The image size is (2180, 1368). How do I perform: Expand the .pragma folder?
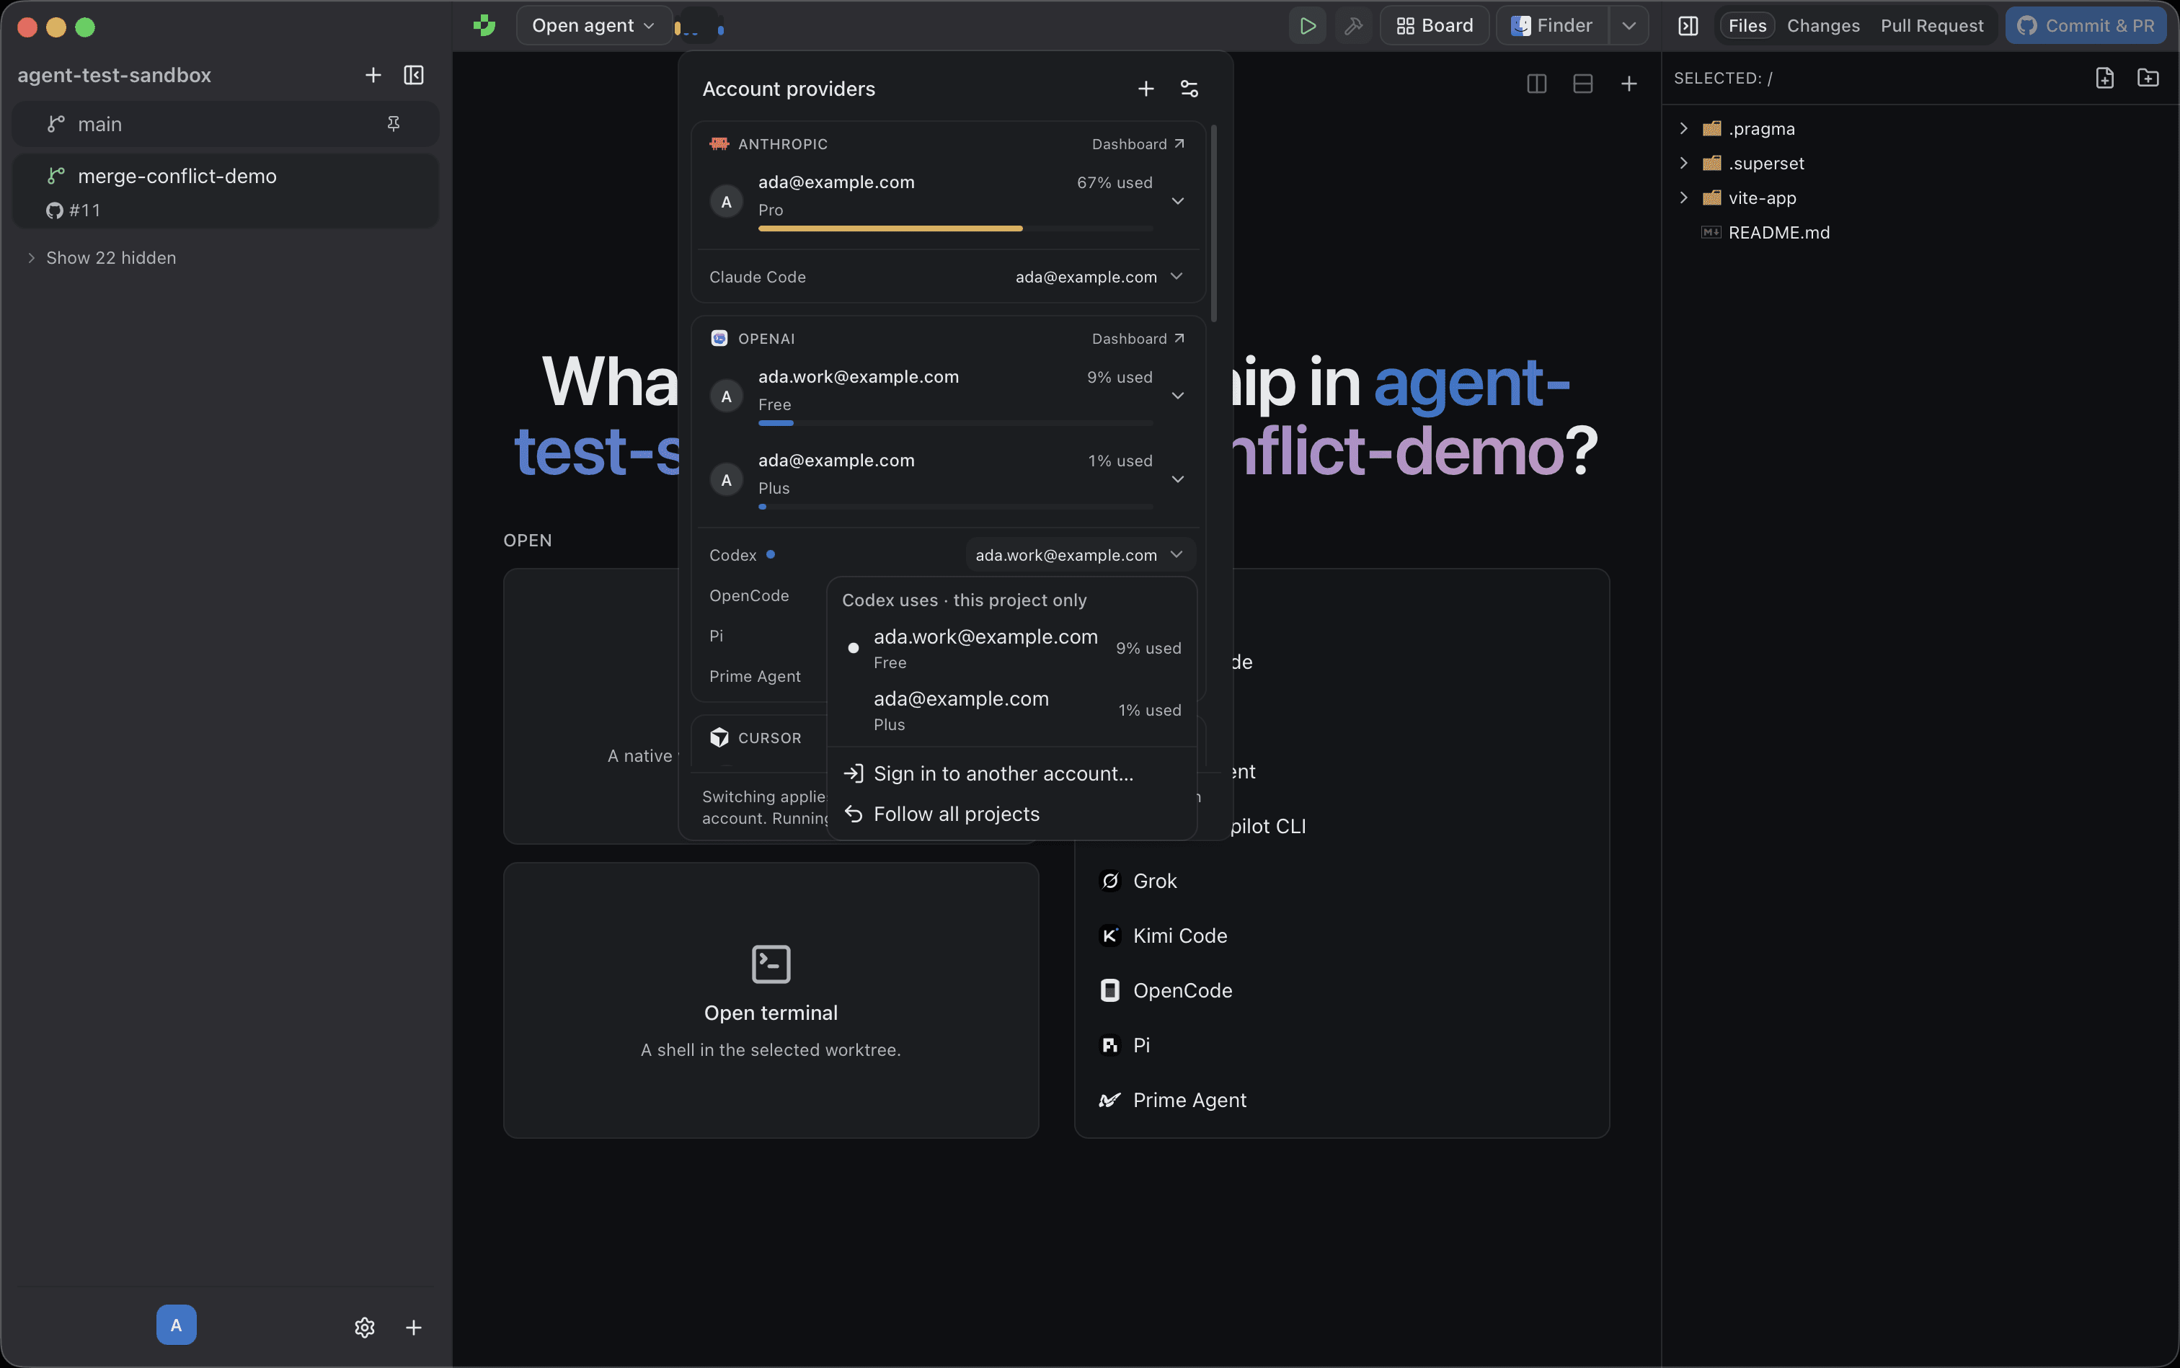coord(1683,128)
